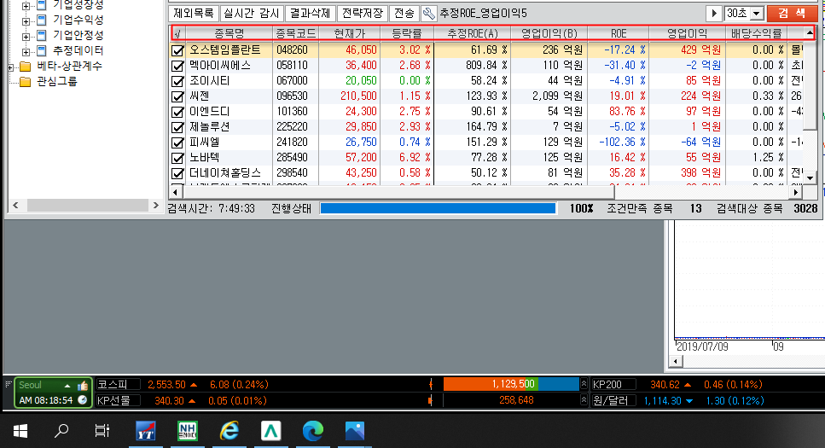Open Microsoft Edge from taskbar
This screenshot has height=448, width=825.
coord(313,431)
